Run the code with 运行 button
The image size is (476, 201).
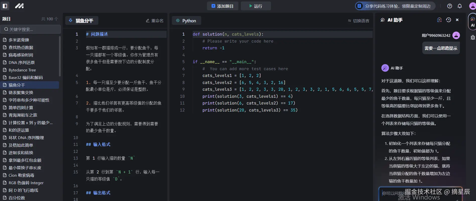click(x=256, y=6)
